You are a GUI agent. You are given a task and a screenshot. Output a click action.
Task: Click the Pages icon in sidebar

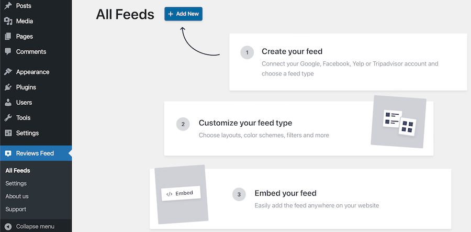pyautogui.click(x=8, y=37)
